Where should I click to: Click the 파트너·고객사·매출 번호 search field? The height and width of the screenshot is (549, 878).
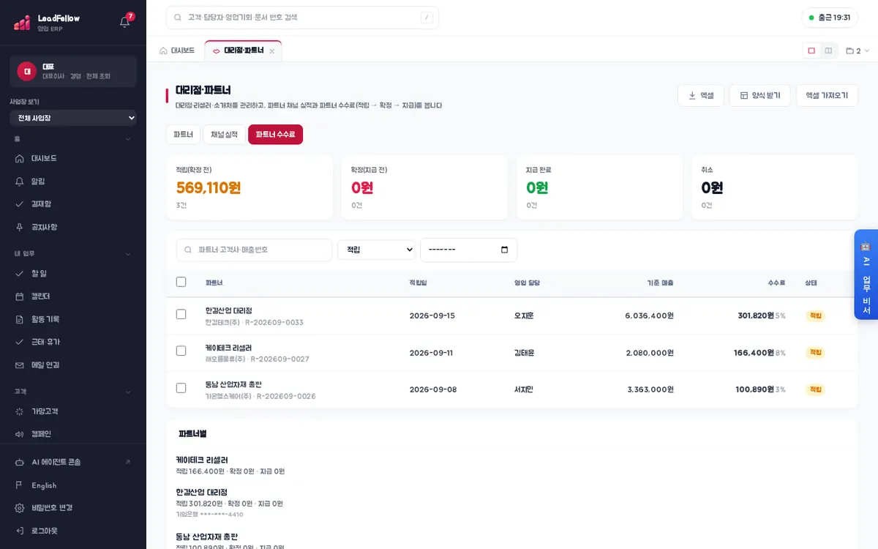coord(254,250)
